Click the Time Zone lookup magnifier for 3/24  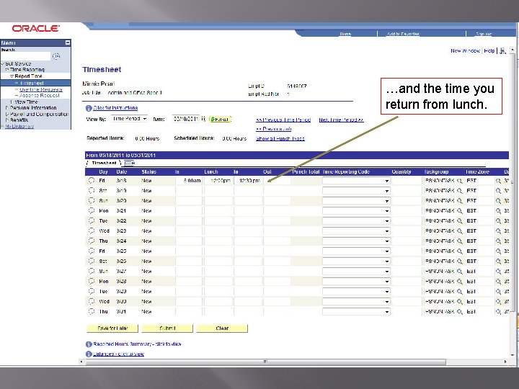pyautogui.click(x=498, y=241)
